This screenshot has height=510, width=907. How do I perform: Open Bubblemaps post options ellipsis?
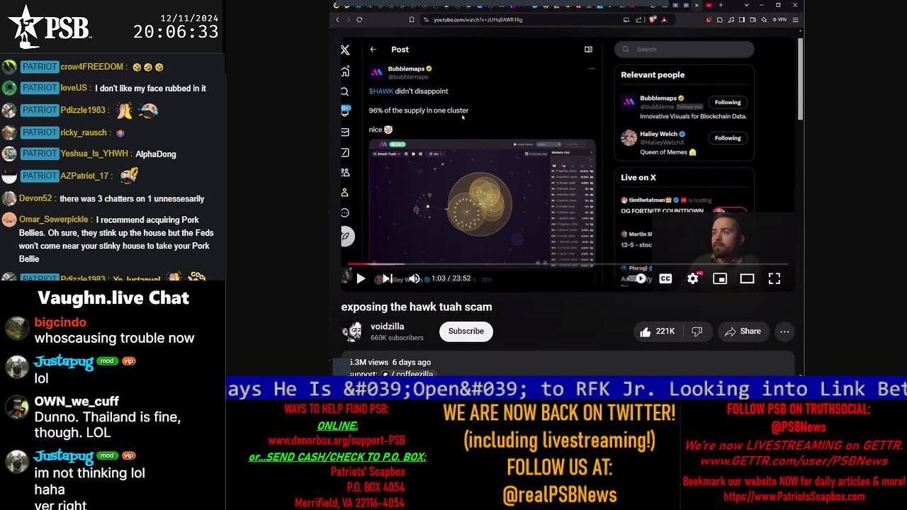(592, 69)
